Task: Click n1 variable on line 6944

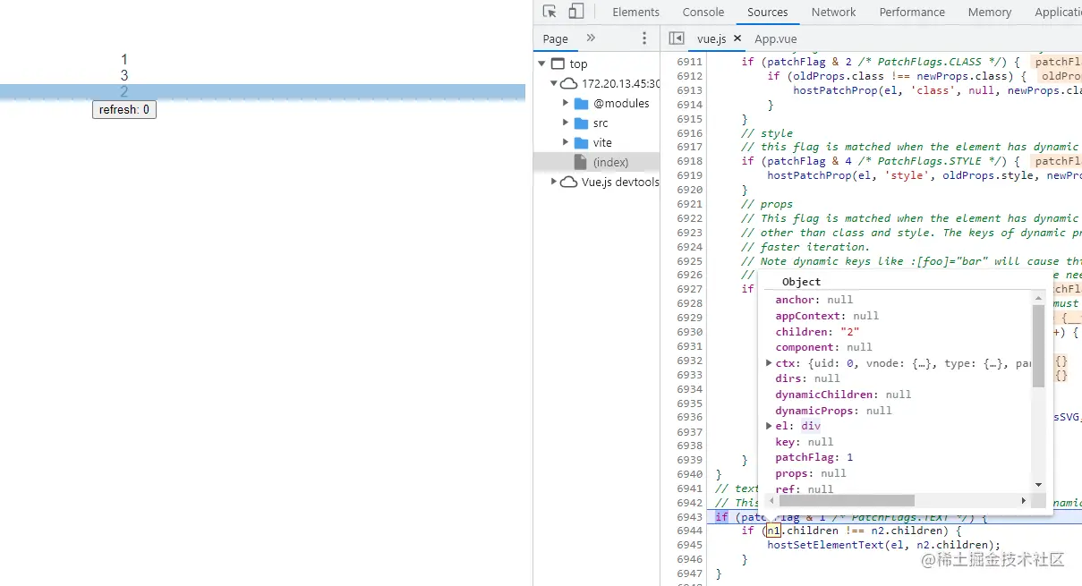Action: click(x=773, y=531)
